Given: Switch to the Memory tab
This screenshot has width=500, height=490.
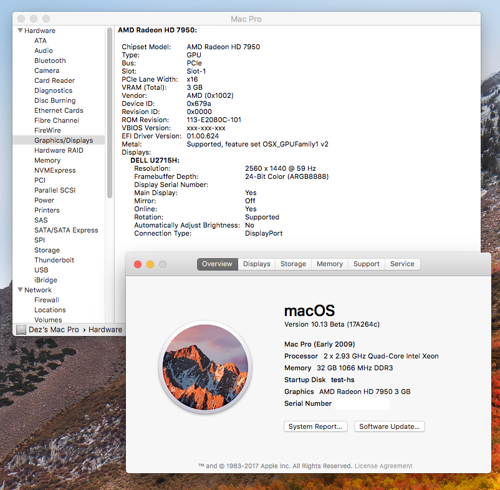Looking at the screenshot, I should (x=330, y=264).
